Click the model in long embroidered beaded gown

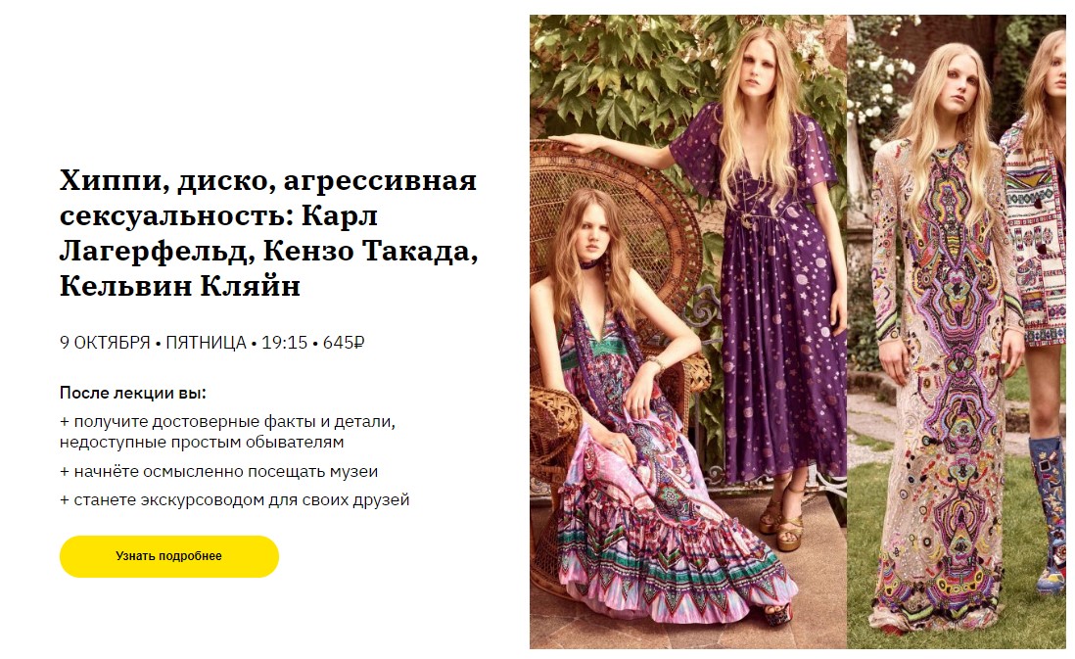coord(946,343)
